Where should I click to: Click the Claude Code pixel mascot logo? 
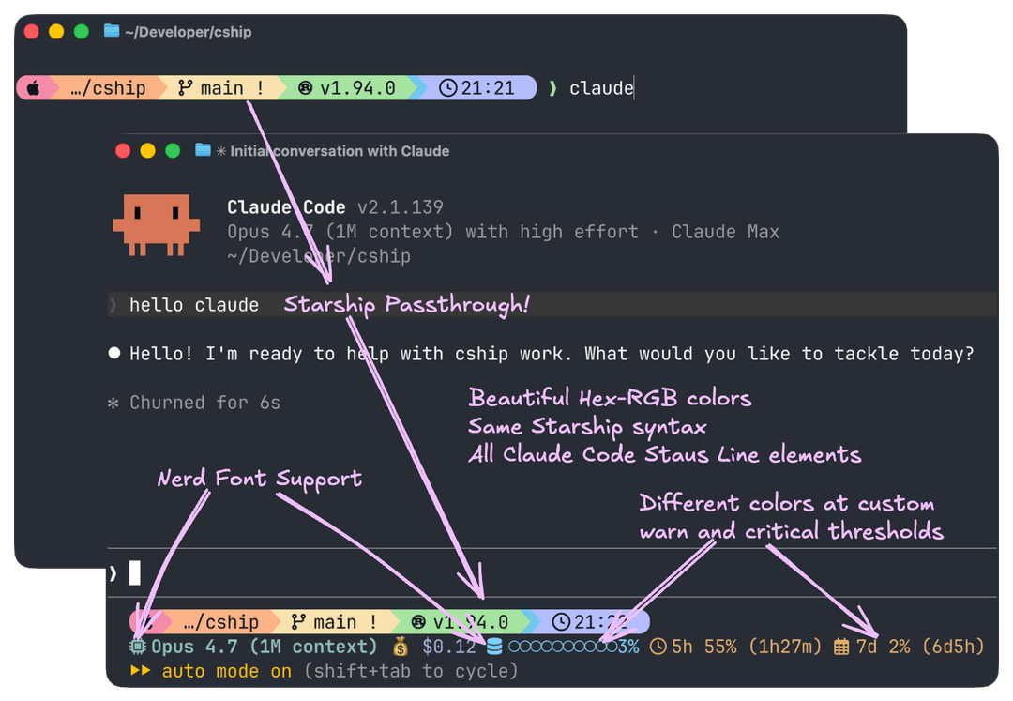click(157, 225)
